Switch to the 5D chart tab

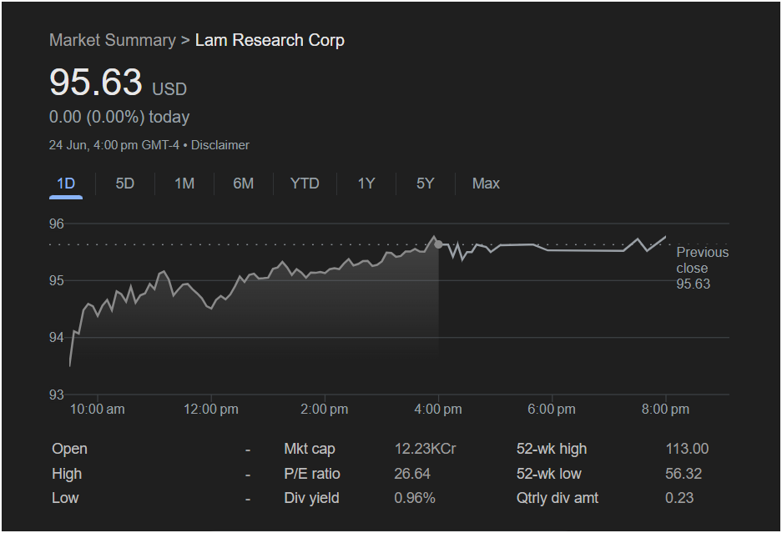[124, 184]
